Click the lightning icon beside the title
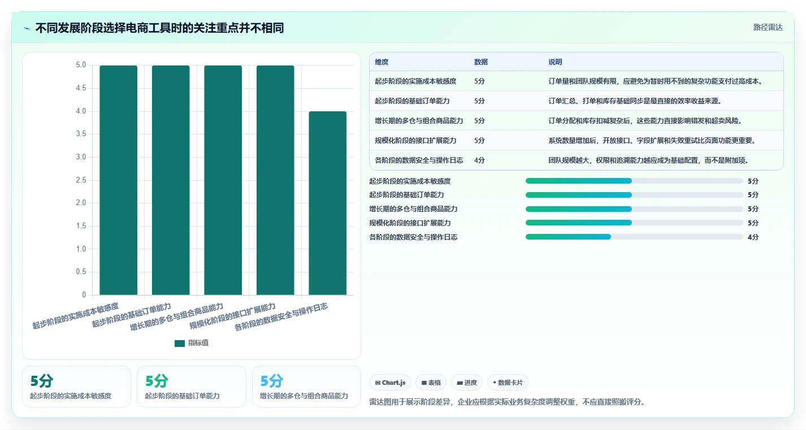 point(27,28)
